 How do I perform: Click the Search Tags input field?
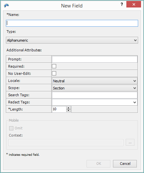pos(95,95)
